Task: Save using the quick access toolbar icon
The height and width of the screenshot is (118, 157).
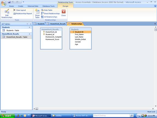Action: point(9,2)
